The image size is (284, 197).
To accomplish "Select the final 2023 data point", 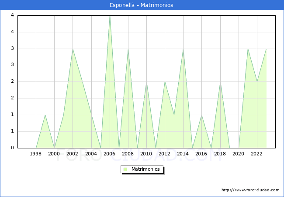I will [266, 49].
